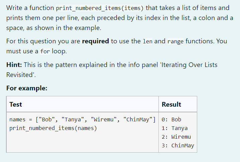The width and height of the screenshot is (240, 162).
Task: Click the bold word 'required'
Action: [96, 41]
